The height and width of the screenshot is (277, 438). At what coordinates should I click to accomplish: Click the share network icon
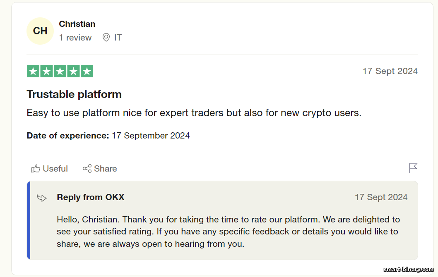[x=87, y=169]
